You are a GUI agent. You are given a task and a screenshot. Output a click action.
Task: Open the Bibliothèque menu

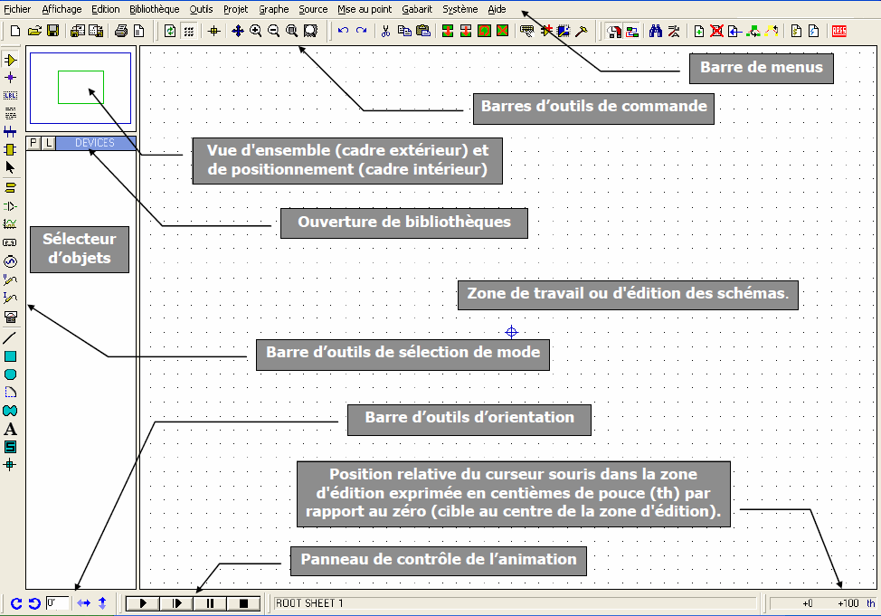coord(155,9)
